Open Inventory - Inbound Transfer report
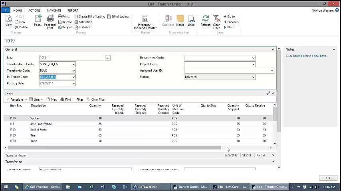This screenshot has width=341, height=191. pos(145,22)
